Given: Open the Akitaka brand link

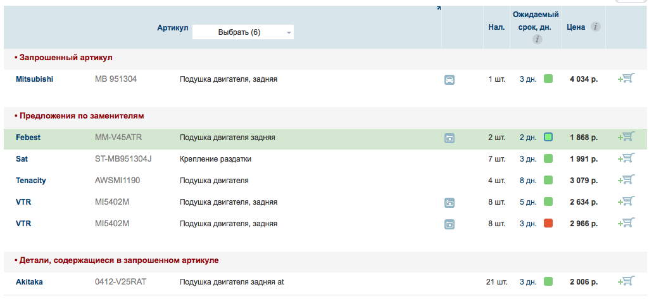Looking at the screenshot, I should [29, 282].
